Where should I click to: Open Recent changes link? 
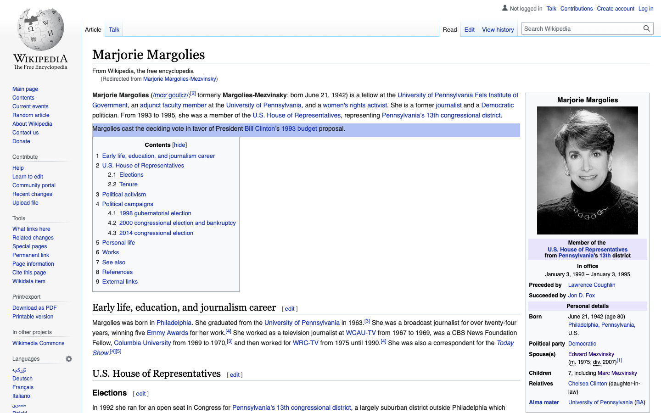32,194
